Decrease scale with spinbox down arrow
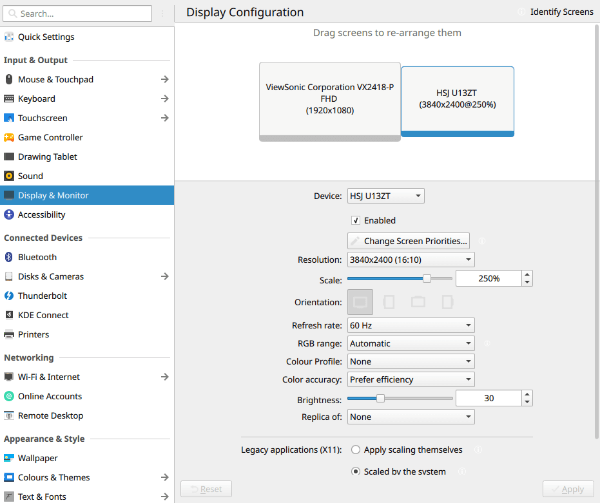 (527, 282)
